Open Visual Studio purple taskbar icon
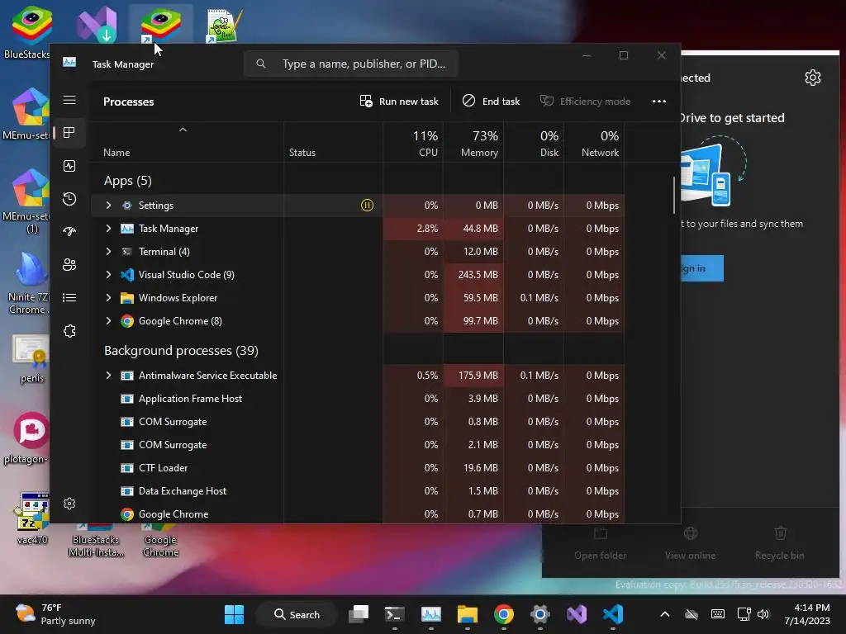Viewport: 846px width, 634px height. click(576, 614)
